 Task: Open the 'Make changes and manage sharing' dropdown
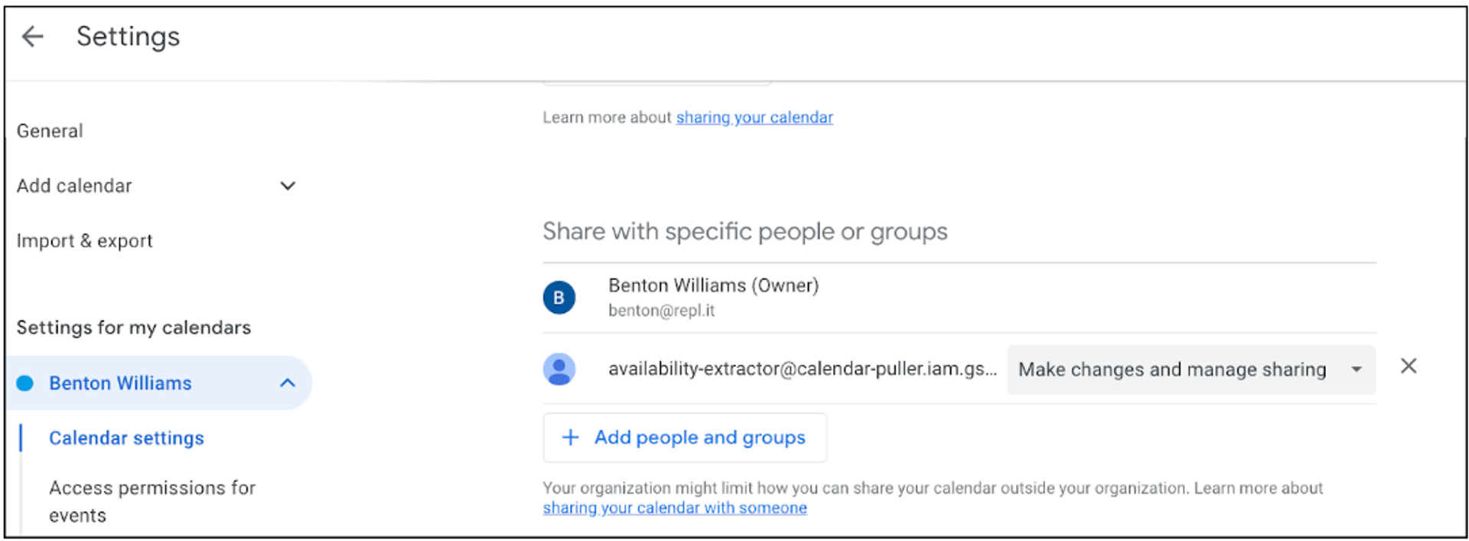[1191, 370]
